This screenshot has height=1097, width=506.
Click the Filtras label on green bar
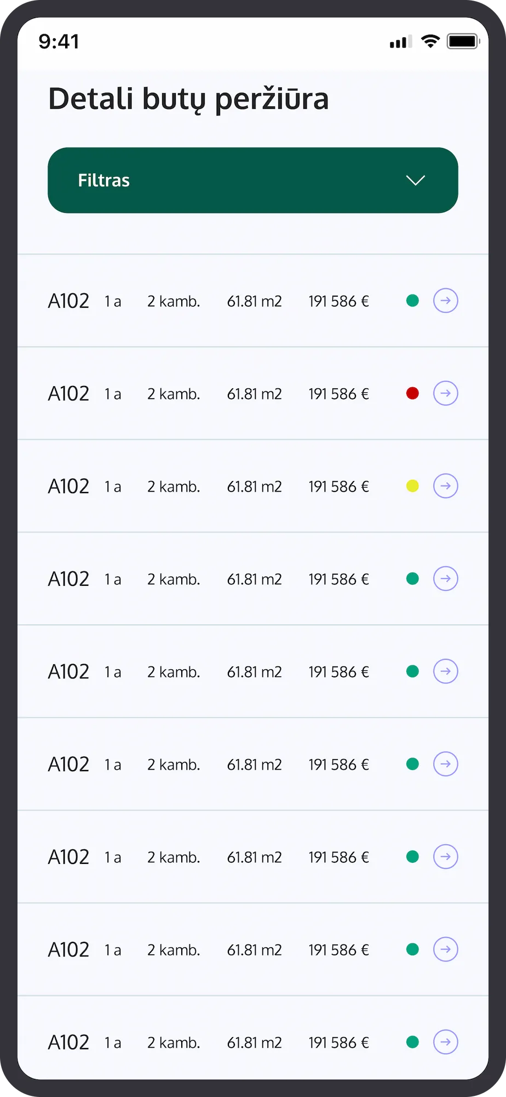click(x=104, y=180)
